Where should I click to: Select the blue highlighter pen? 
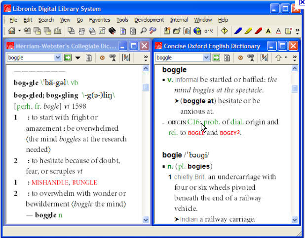click(238, 30)
